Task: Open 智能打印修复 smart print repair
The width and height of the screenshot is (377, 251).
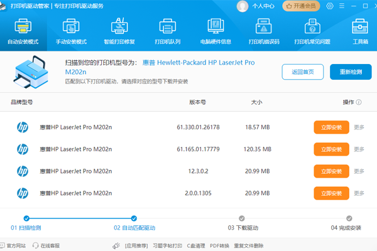Action: pos(119,32)
